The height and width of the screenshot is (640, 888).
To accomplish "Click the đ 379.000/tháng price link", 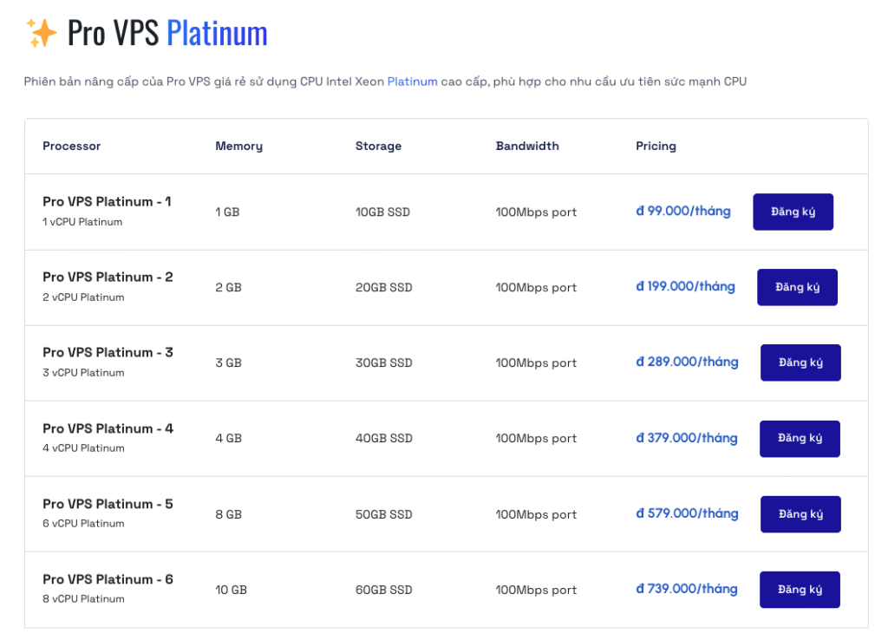I will [687, 439].
